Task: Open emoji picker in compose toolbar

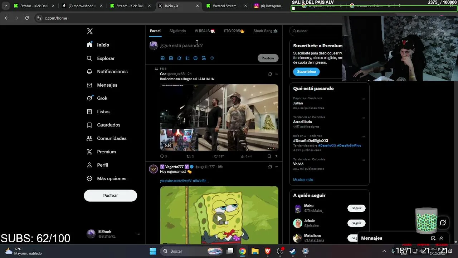Action: click(x=195, y=58)
